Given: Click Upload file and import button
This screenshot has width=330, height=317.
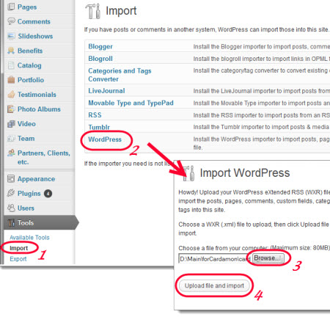Looking at the screenshot, I should point(214,285).
